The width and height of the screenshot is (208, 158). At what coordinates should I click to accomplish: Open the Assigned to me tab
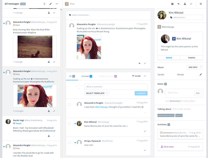(108, 76)
